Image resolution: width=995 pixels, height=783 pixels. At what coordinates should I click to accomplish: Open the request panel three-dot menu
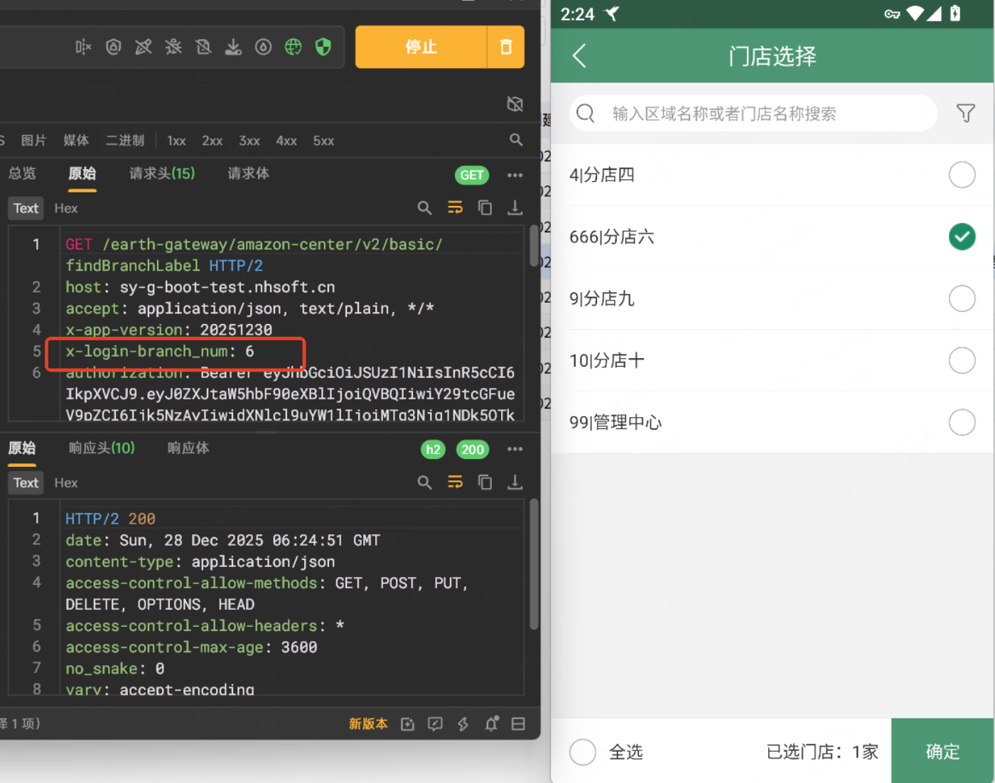515,175
